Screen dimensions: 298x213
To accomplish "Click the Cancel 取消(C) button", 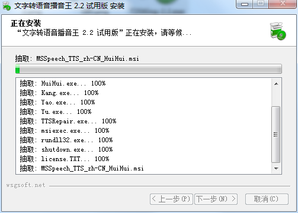I will pos(267,199).
